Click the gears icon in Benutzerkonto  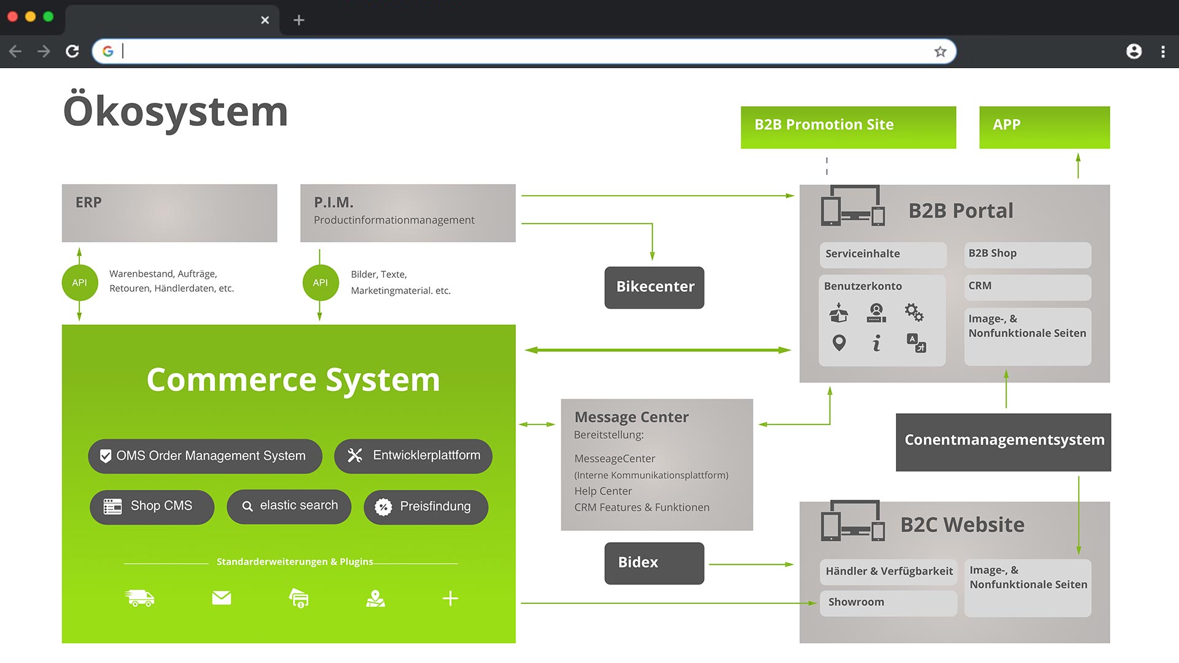(914, 312)
